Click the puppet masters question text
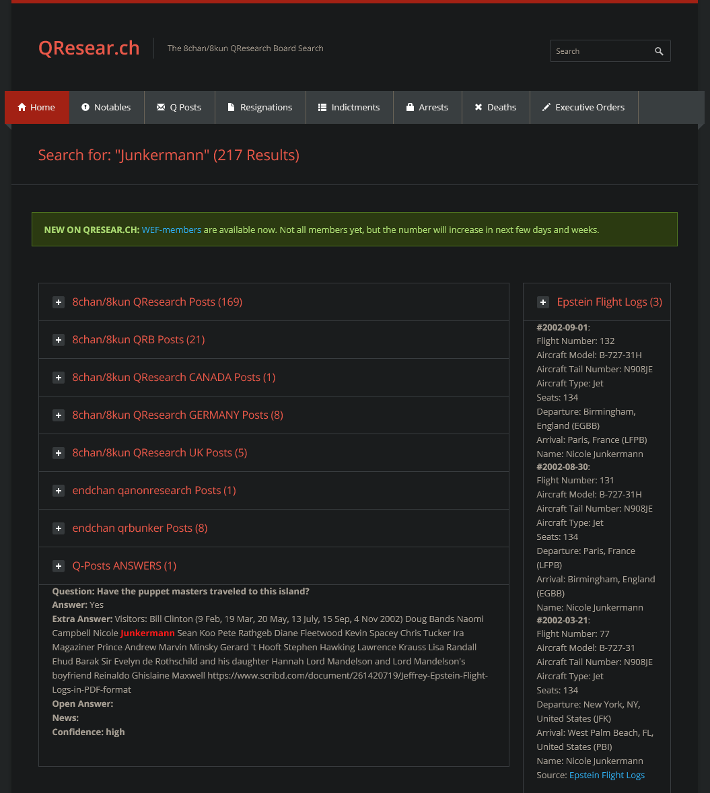The width and height of the screenshot is (710, 793). (180, 591)
